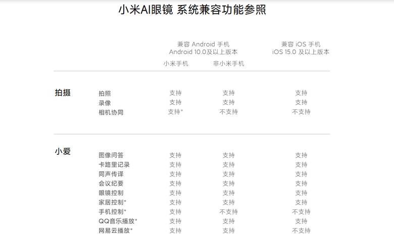Click 支持* in 相机协同 row 小米手机 column
Screen dimensions: 394x237
[175, 112]
